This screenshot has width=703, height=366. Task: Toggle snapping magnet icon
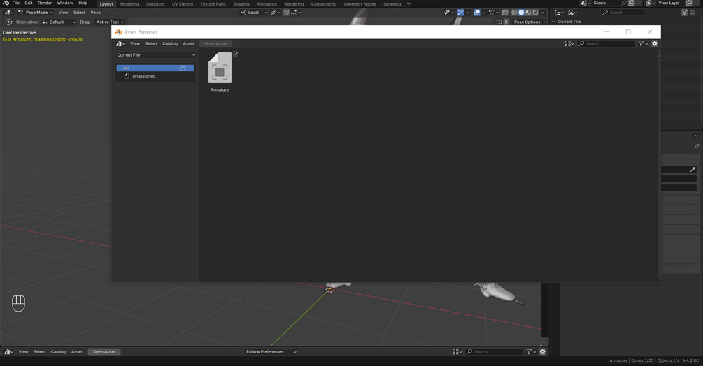[287, 13]
